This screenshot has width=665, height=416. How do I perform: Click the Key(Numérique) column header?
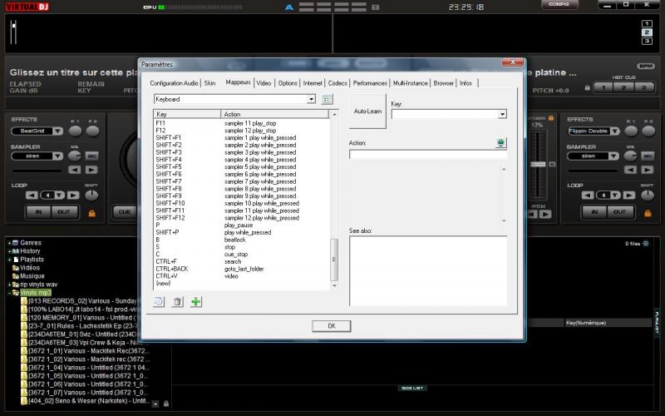(x=608, y=323)
